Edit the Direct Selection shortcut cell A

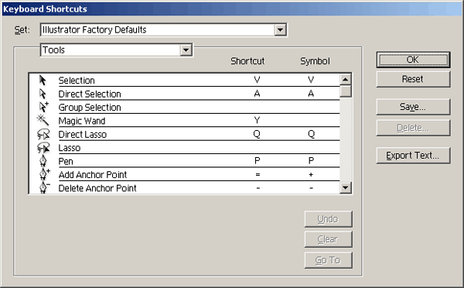(257, 94)
